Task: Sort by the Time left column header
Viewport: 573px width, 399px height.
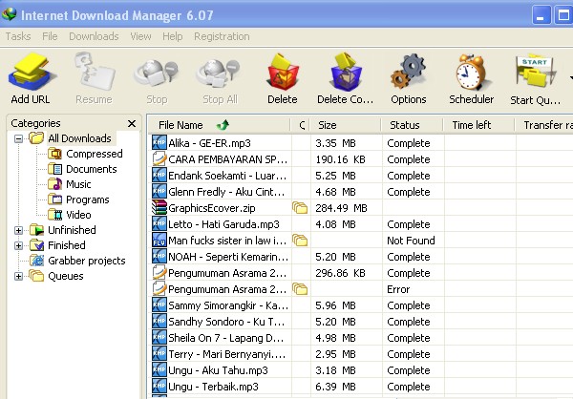Action: [478, 125]
